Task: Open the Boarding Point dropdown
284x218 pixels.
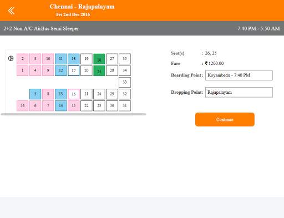Action: click(x=239, y=75)
